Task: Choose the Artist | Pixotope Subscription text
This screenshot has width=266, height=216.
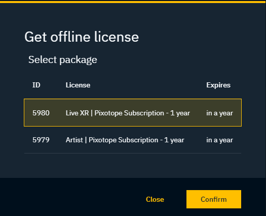Action: click(125, 140)
